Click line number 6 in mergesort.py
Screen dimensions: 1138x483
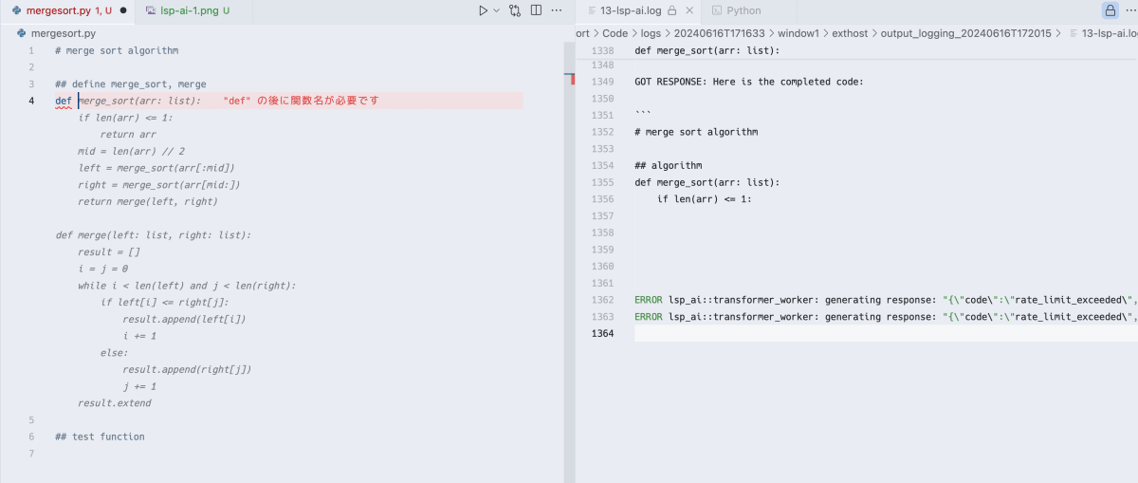coord(31,437)
